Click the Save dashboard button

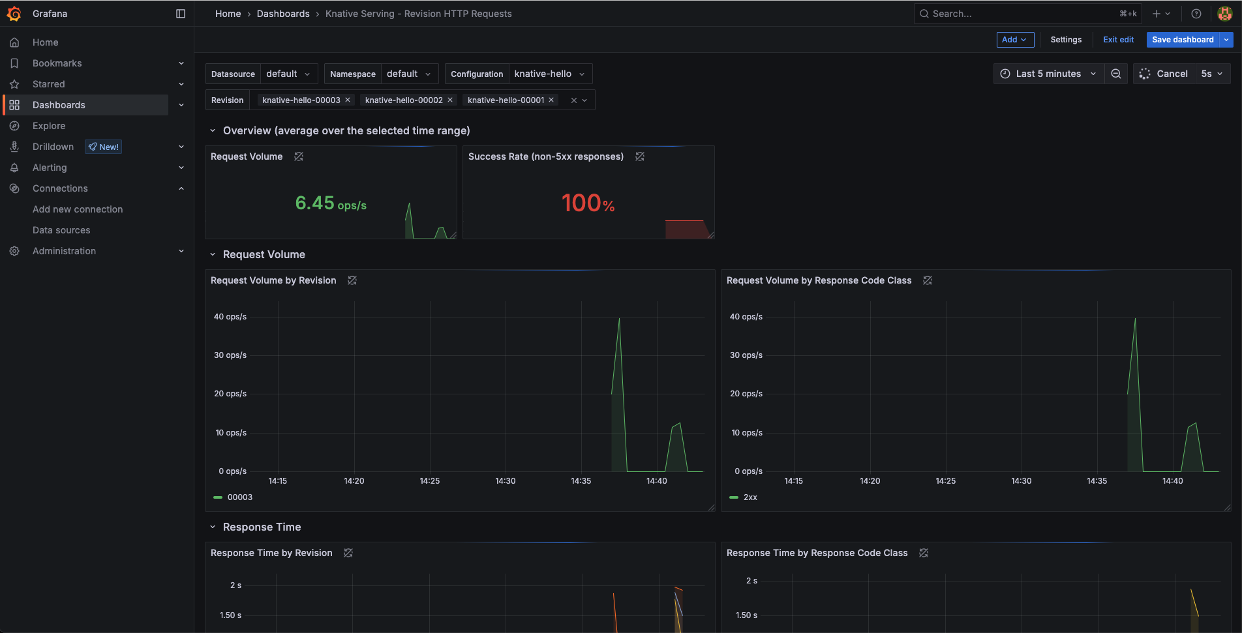coord(1182,40)
